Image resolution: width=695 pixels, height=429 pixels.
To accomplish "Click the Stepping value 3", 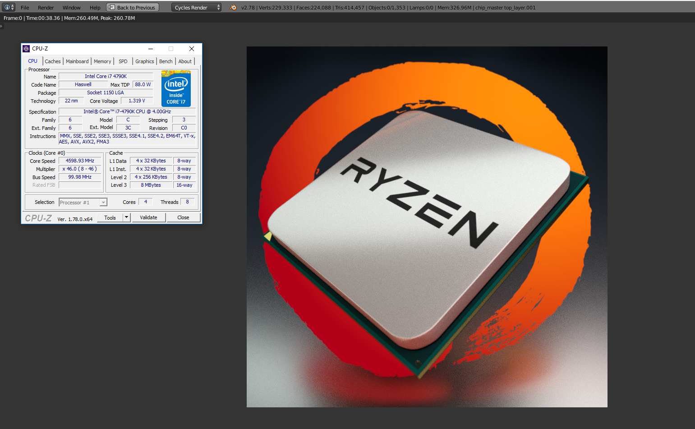I will click(184, 120).
